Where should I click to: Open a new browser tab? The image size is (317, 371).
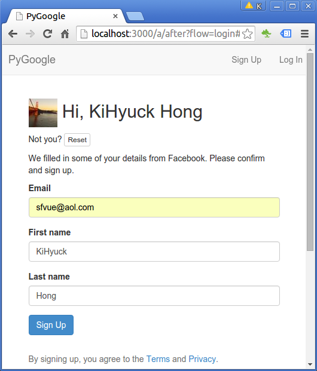coord(135,16)
